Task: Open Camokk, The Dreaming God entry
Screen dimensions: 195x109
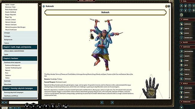Action: click(x=13, y=68)
